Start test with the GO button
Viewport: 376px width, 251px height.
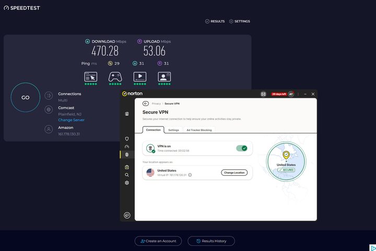point(26,97)
